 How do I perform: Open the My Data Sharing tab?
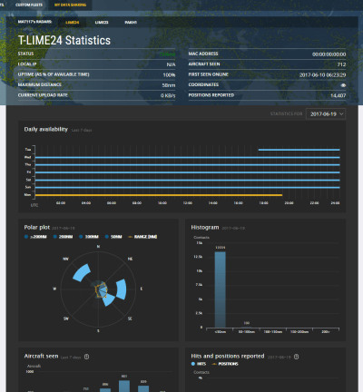[x=70, y=5]
